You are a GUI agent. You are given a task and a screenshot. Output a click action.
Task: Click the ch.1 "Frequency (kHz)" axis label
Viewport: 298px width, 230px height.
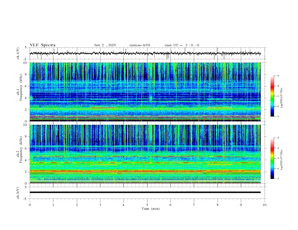pyautogui.click(x=21, y=87)
